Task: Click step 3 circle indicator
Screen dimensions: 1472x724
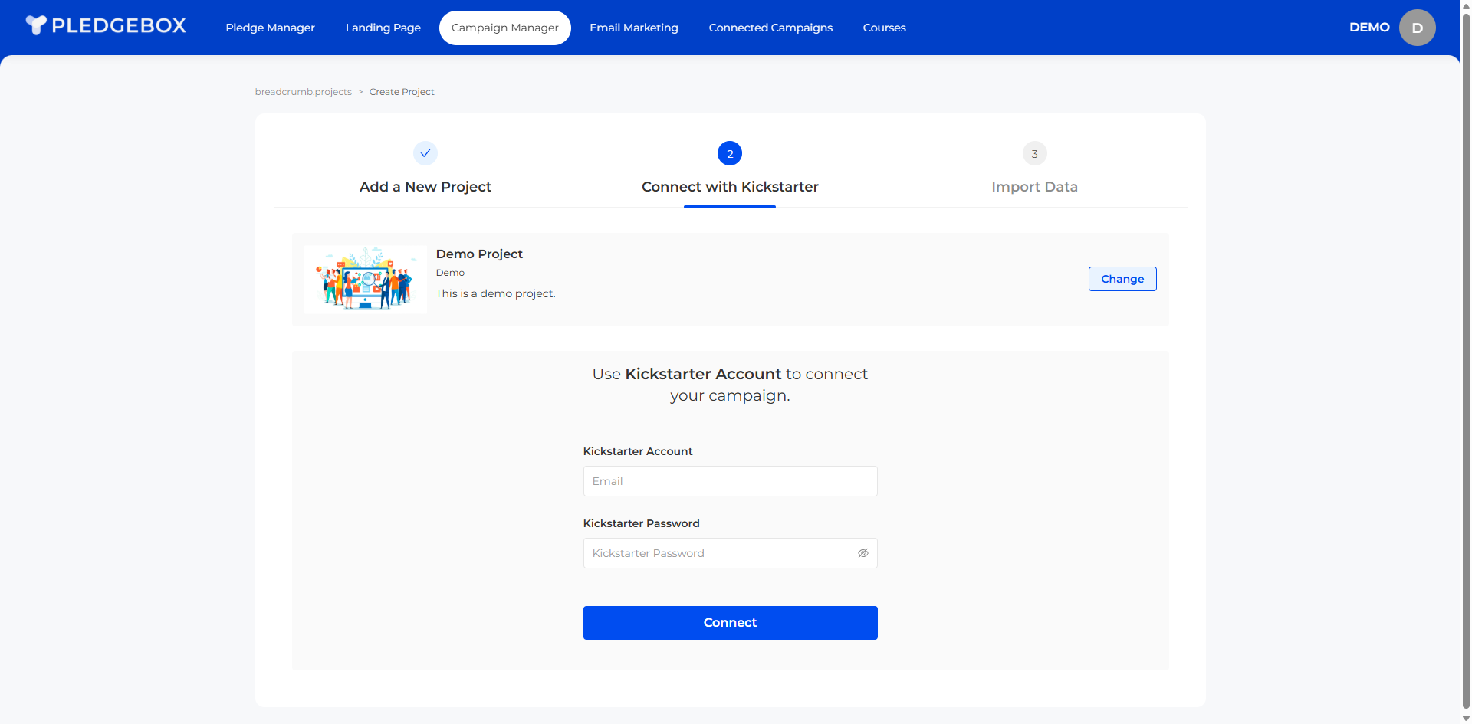Action: coord(1034,153)
